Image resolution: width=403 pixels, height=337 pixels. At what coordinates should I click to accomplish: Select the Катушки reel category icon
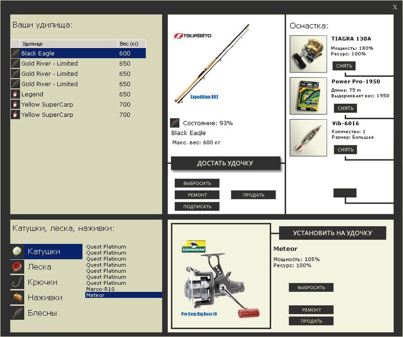(17, 251)
